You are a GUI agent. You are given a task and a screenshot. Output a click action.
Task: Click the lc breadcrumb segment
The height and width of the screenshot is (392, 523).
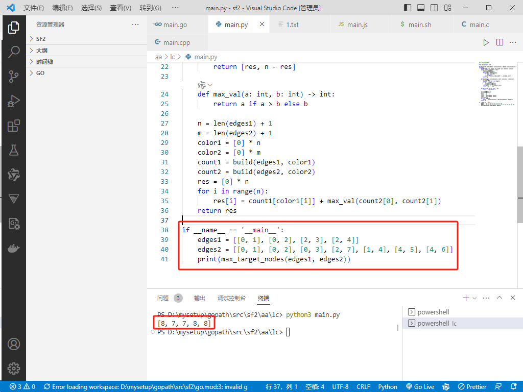pos(173,57)
